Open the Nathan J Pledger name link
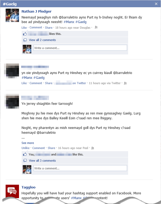 click(36, 12)
